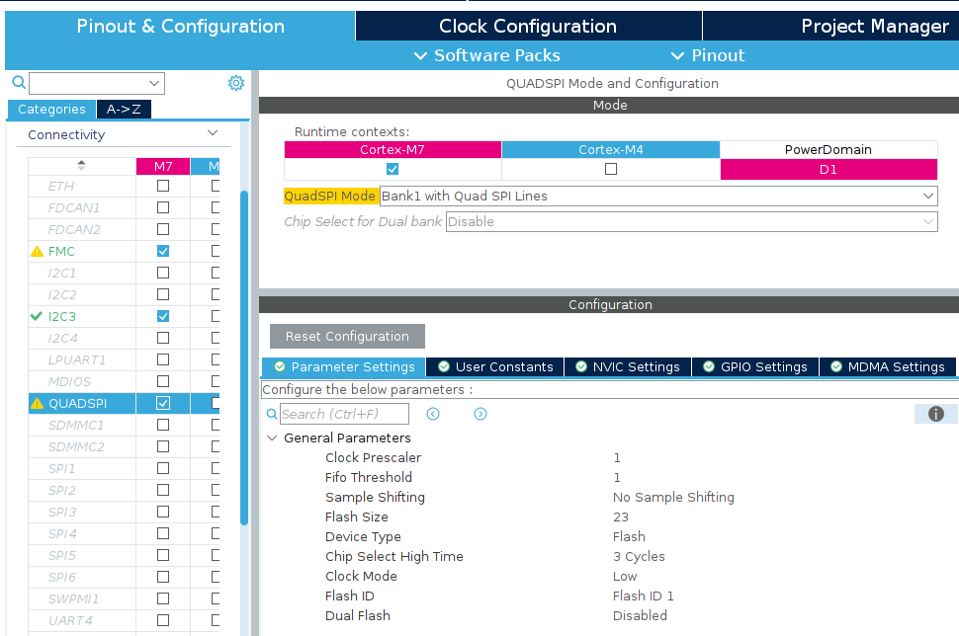This screenshot has width=959, height=636.
Task: Collapse the Connectivity category section
Action: [x=212, y=134]
